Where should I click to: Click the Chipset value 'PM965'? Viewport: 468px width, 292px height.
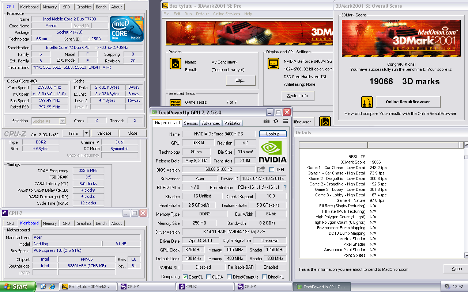[x=87, y=259]
